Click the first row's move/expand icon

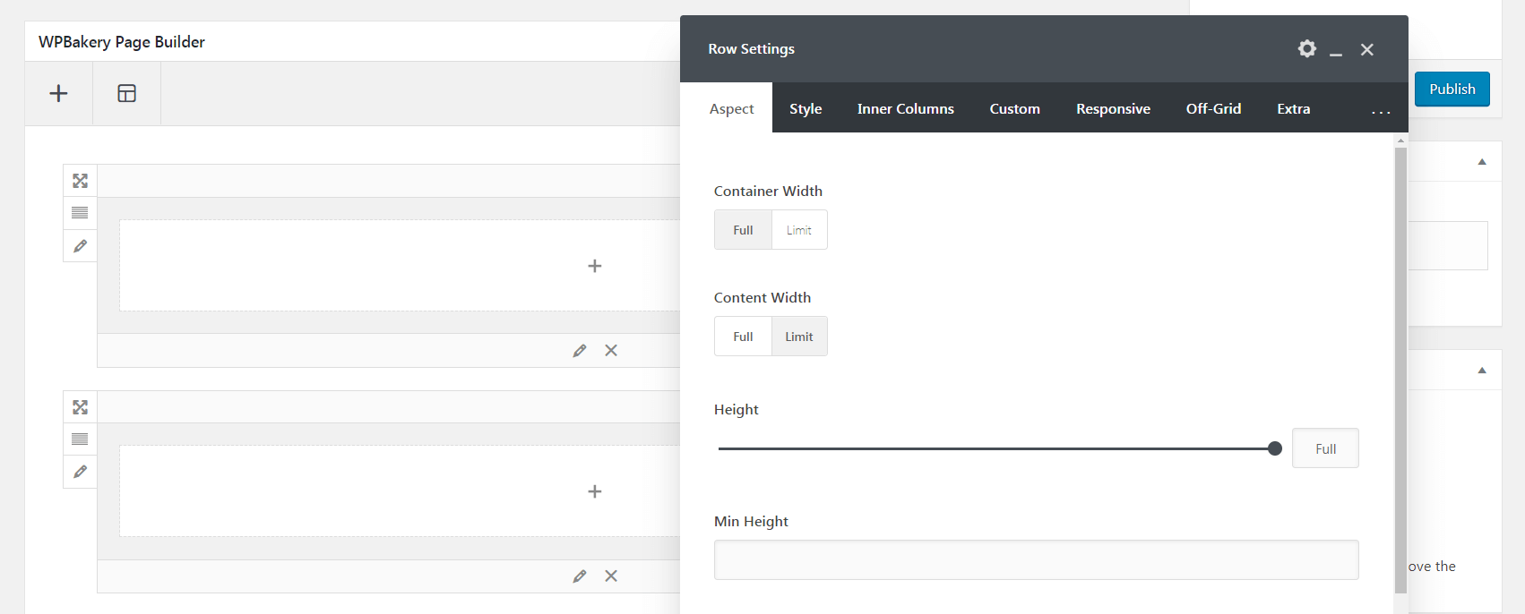(80, 181)
